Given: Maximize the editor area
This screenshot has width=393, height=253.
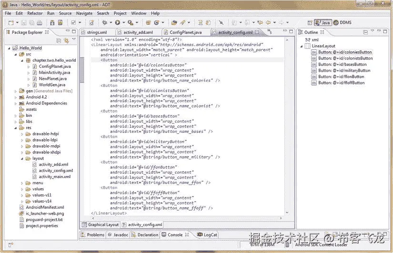Looking at the screenshot, I should [x=291, y=31].
